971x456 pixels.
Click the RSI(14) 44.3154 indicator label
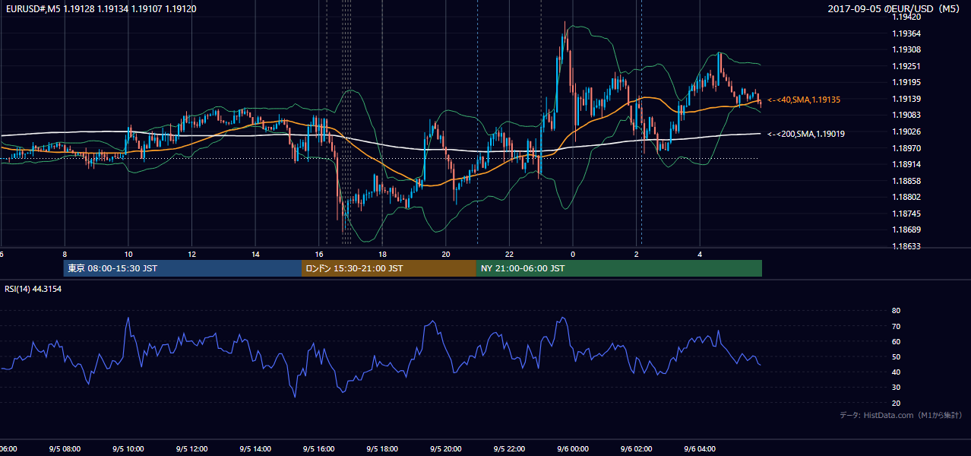point(33,289)
